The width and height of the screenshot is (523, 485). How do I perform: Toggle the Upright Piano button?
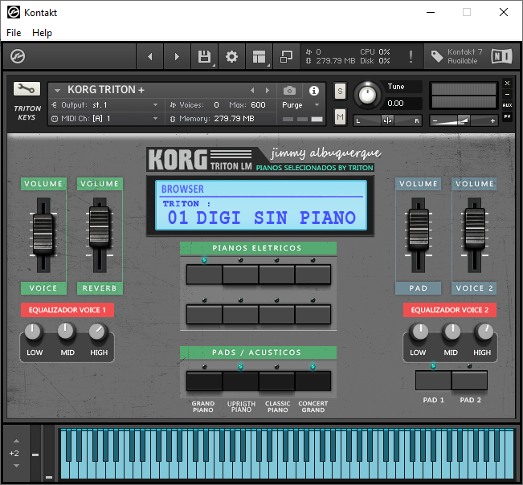pyautogui.click(x=240, y=381)
